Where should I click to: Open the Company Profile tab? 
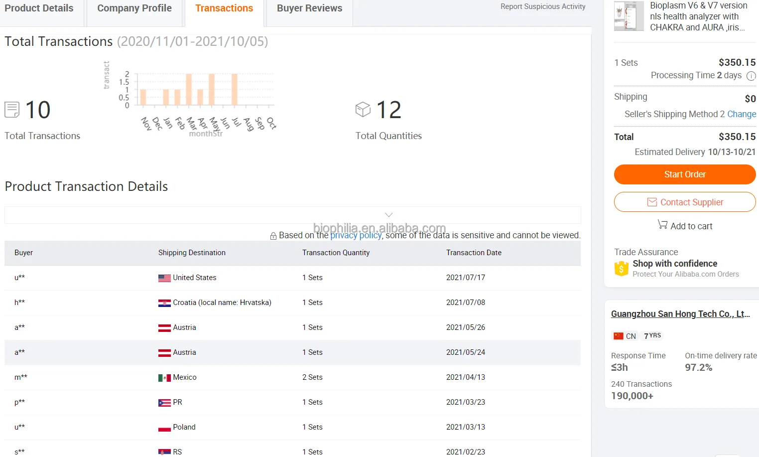[x=134, y=8]
